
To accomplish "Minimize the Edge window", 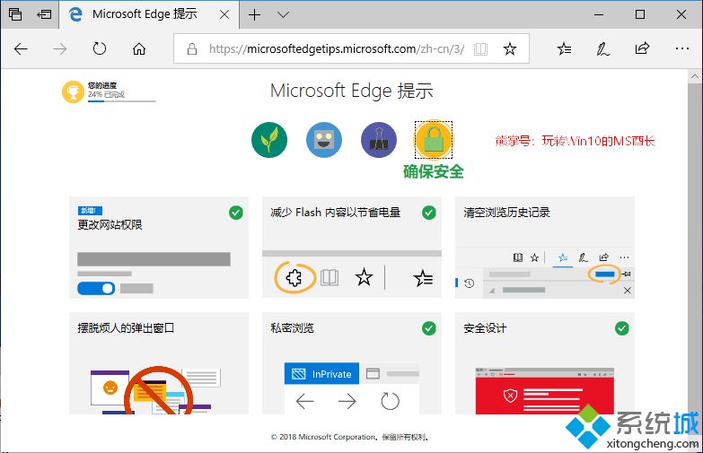I will click(x=599, y=14).
